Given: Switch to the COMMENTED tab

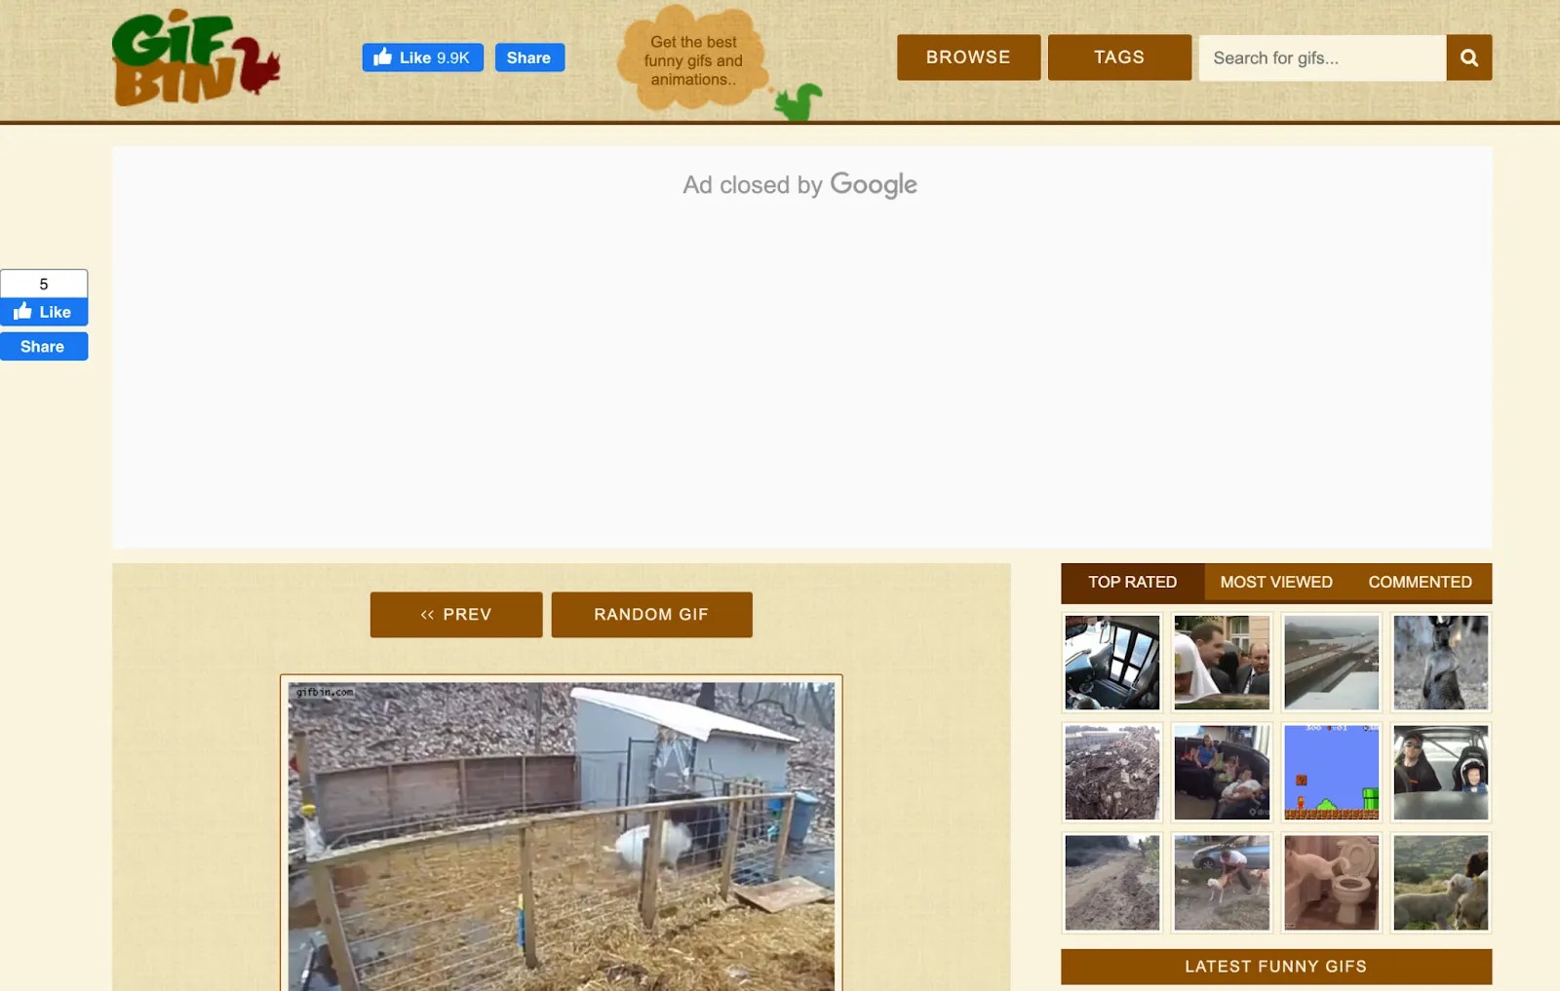Looking at the screenshot, I should point(1420,582).
